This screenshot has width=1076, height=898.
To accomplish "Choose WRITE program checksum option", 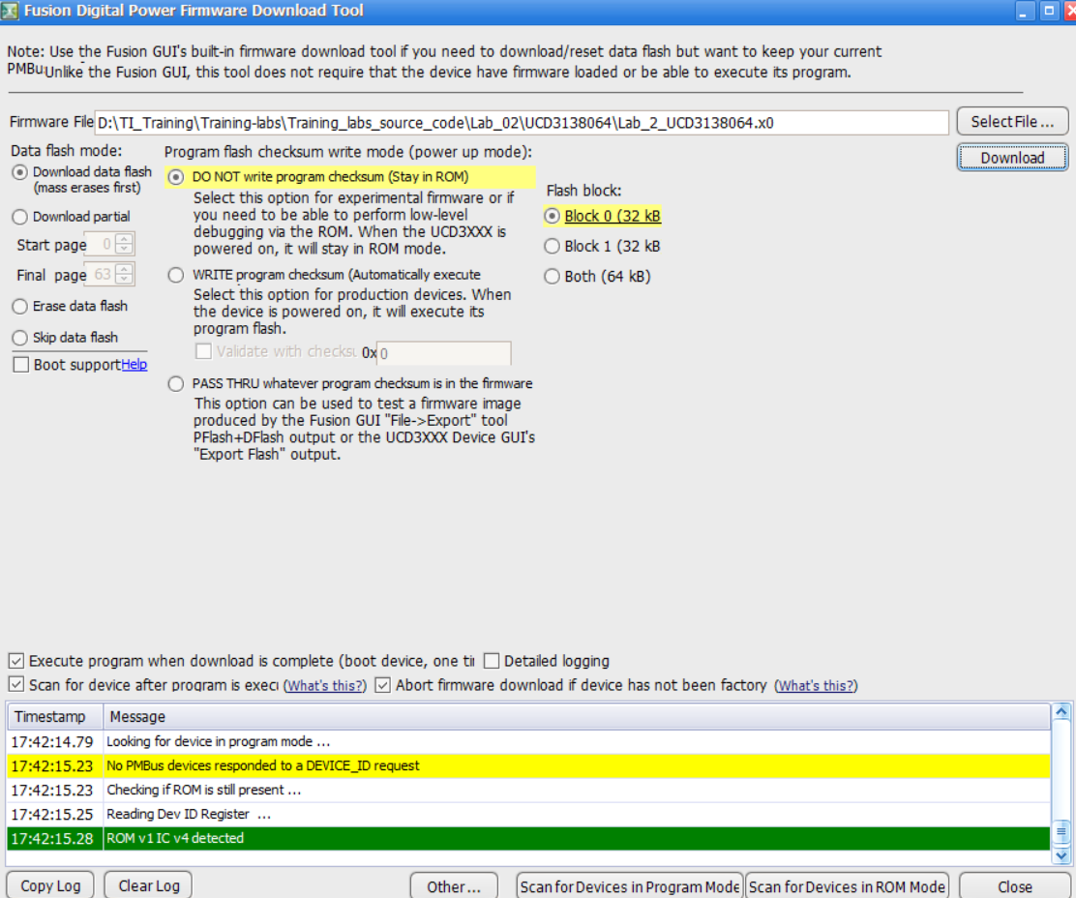I will pyautogui.click(x=176, y=275).
